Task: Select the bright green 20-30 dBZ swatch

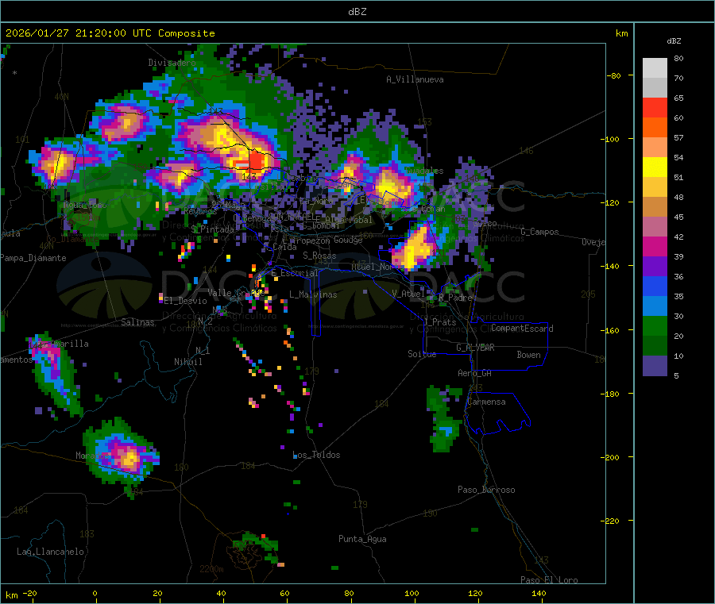Action: click(x=655, y=325)
